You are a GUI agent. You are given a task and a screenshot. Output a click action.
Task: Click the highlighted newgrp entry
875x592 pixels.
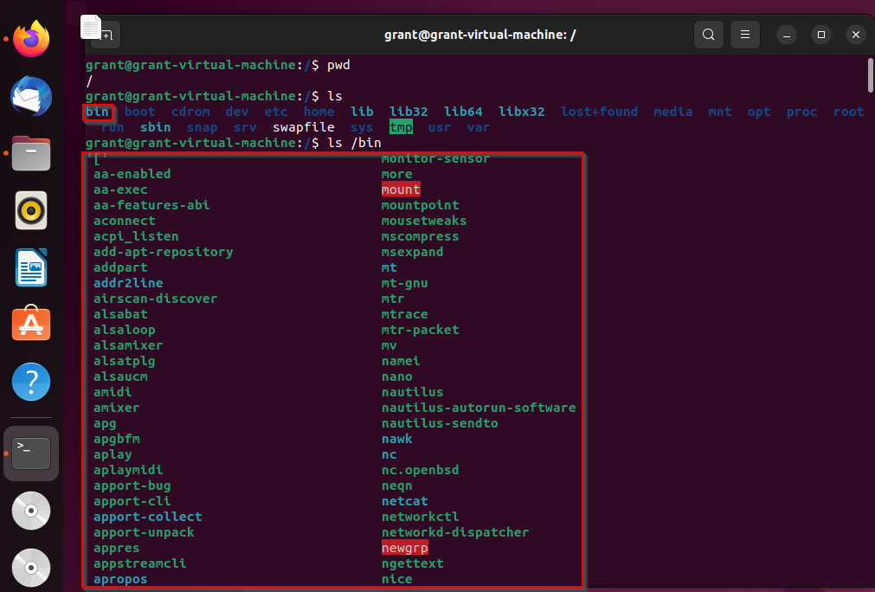[404, 547]
